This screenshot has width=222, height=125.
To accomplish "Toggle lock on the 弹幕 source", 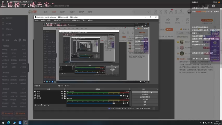I will (65, 92).
